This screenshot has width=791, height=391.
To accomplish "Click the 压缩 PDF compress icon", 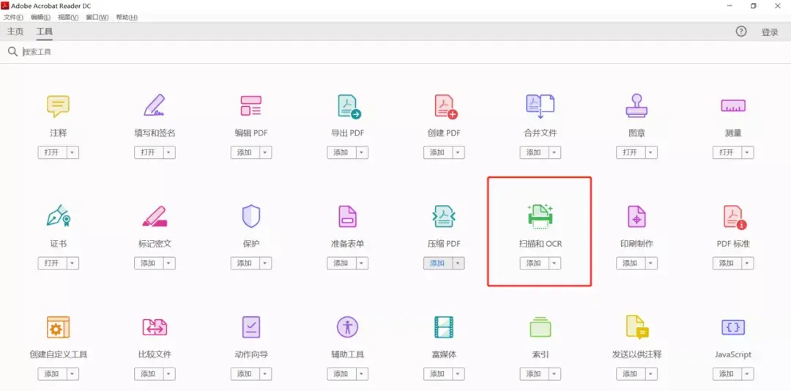I will [x=444, y=217].
